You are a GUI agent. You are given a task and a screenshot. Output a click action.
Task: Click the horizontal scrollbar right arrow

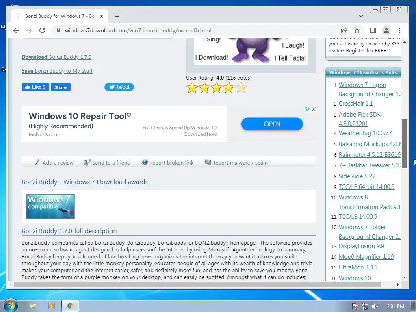pyautogui.click(x=398, y=284)
